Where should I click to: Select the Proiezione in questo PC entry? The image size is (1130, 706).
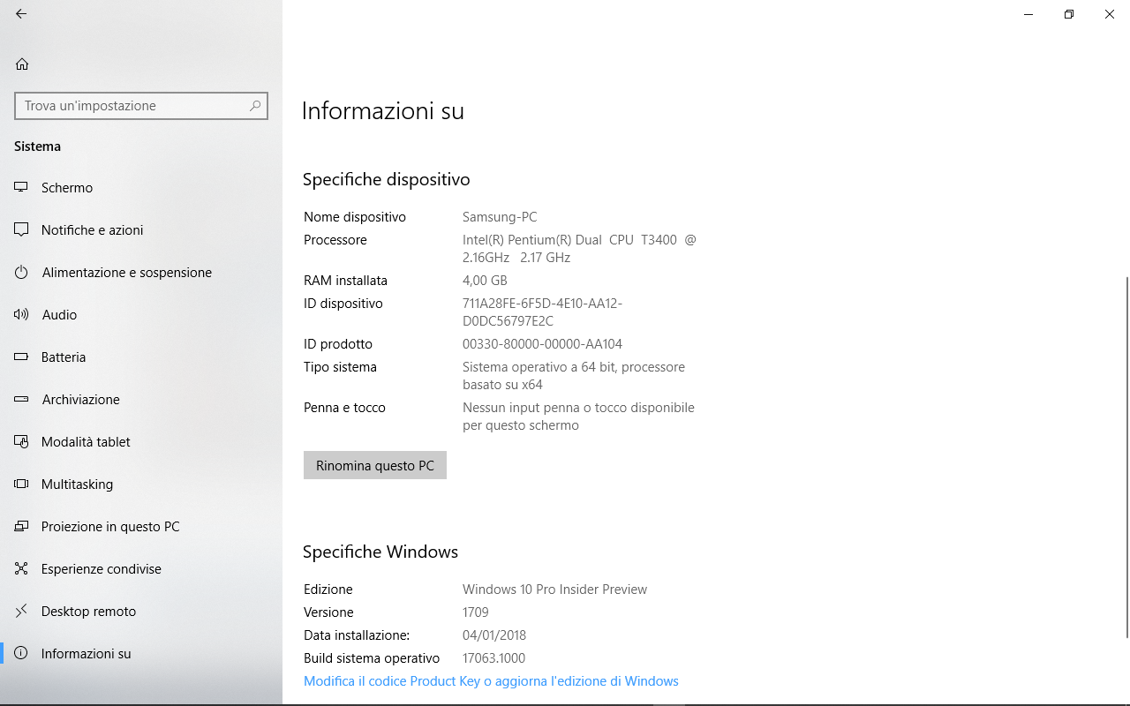[x=141, y=526]
